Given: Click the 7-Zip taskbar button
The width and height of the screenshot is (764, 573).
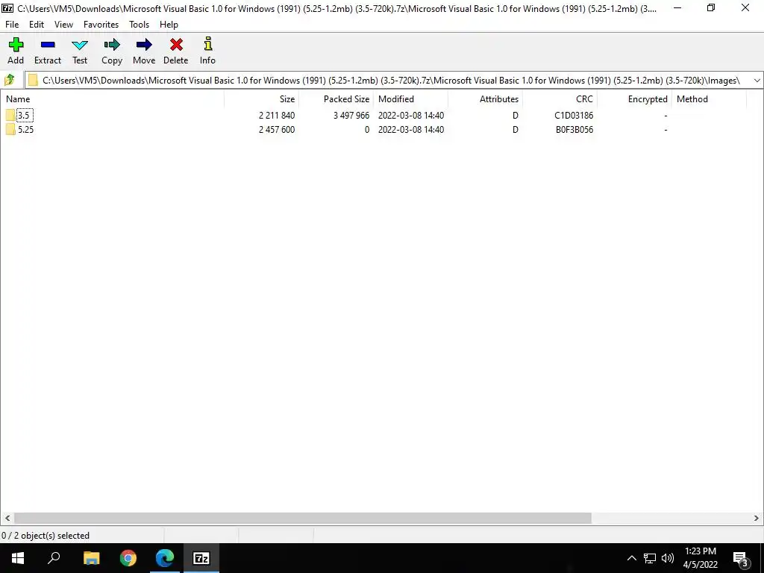Looking at the screenshot, I should tap(201, 558).
